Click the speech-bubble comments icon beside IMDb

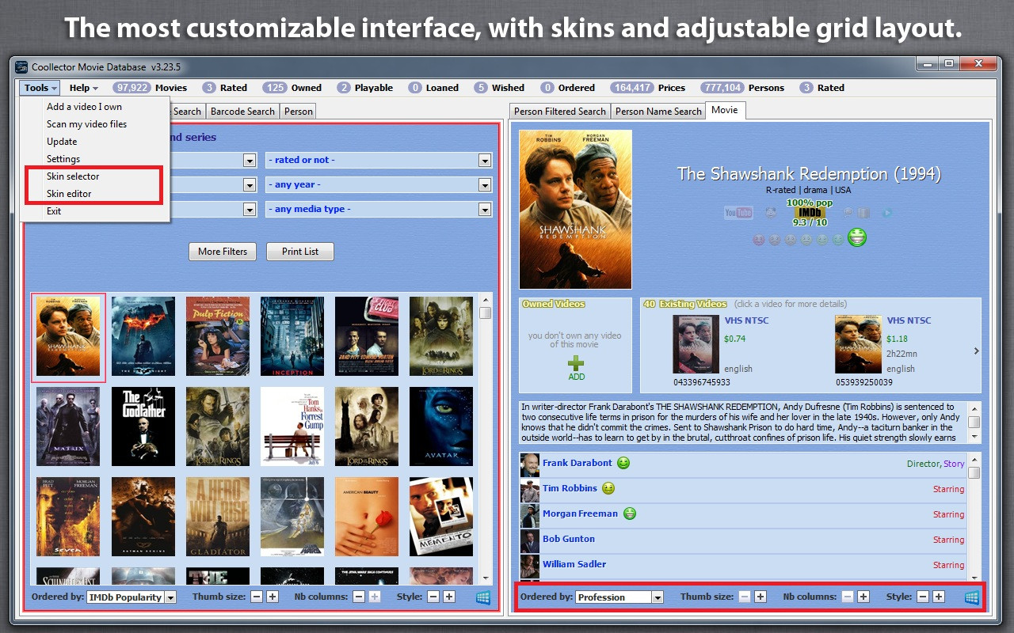pyautogui.click(x=848, y=212)
